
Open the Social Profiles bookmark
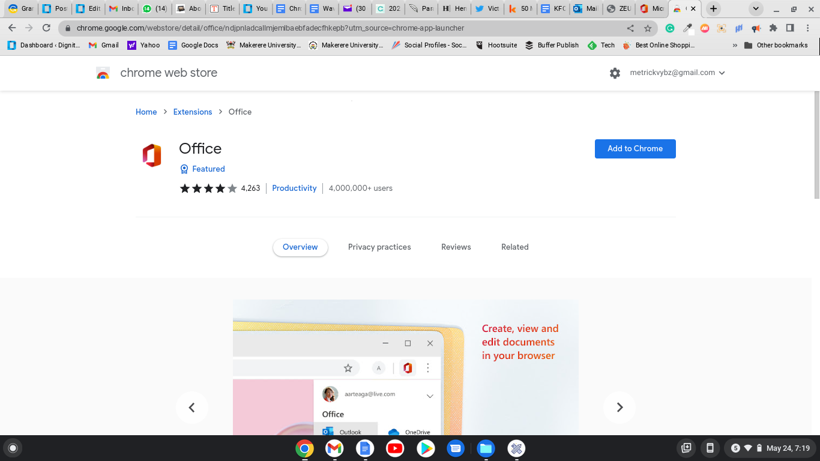(x=429, y=45)
